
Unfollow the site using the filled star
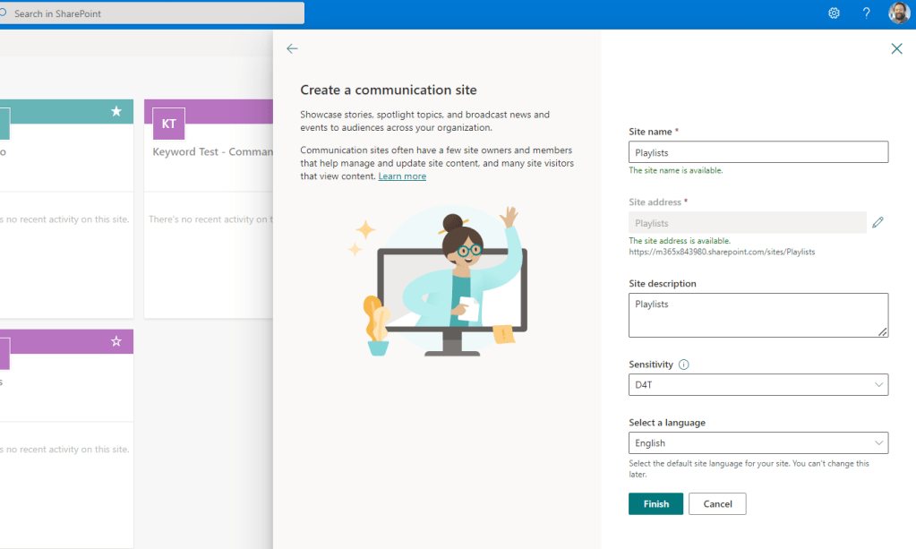(x=116, y=111)
